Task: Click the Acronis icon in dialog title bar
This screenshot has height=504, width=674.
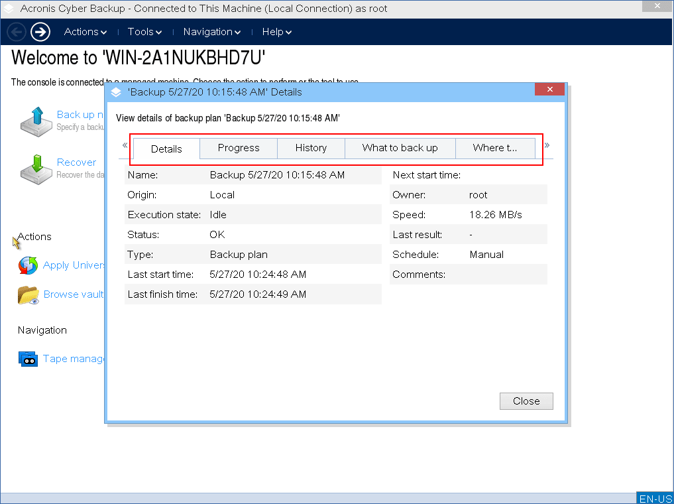Action: pyautogui.click(x=116, y=92)
